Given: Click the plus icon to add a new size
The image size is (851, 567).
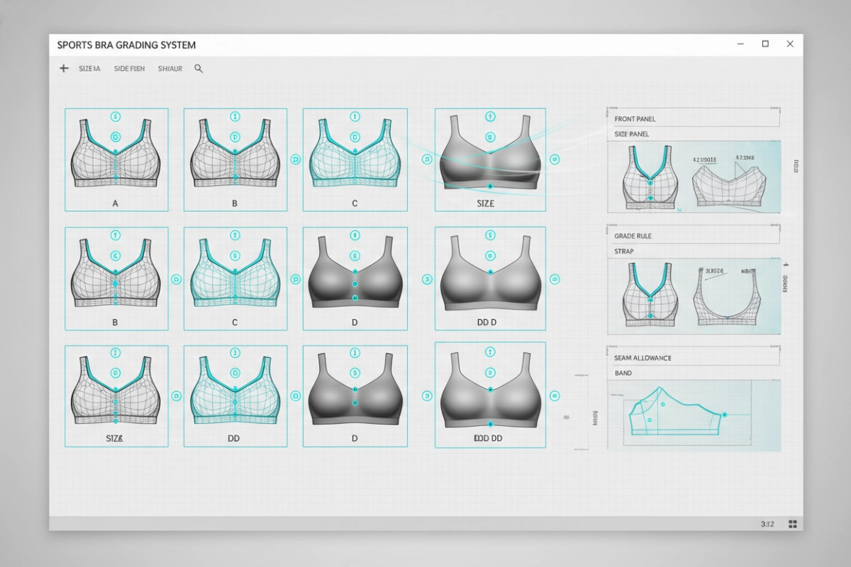Looking at the screenshot, I should (63, 68).
